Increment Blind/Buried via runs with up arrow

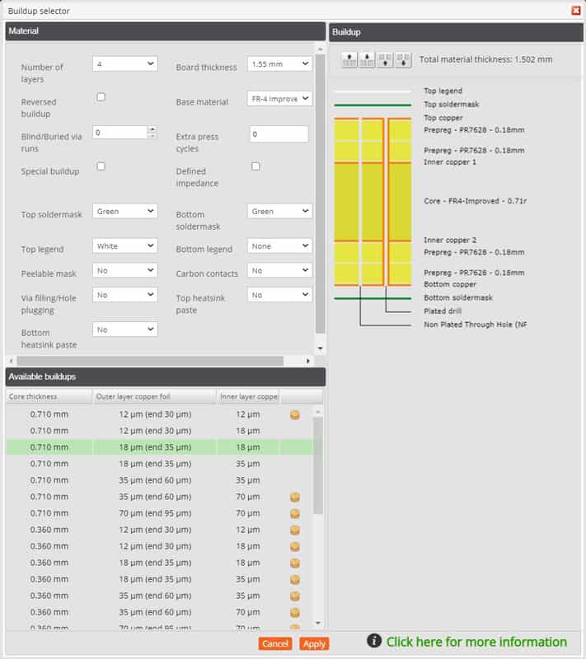coord(153,129)
